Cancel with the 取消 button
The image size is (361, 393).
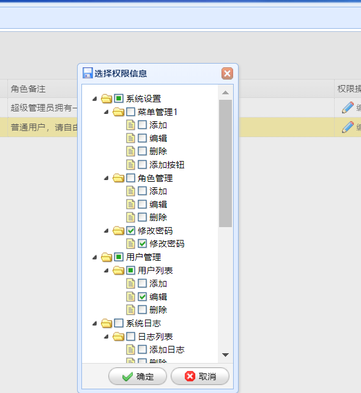click(200, 376)
